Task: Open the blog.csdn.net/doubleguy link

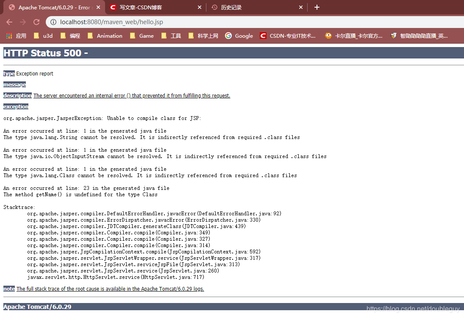Action: click(x=413, y=309)
